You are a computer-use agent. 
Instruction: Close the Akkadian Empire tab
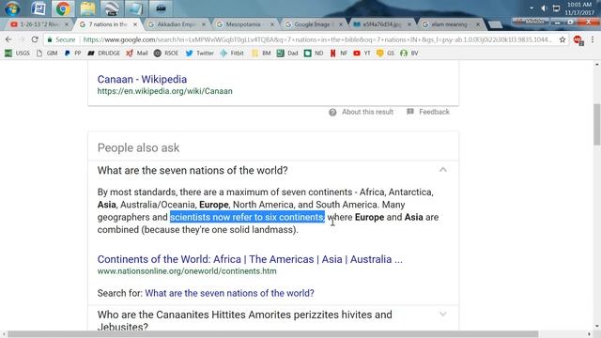[204, 24]
